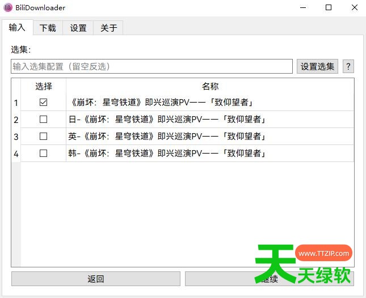Click the 选择 column header
Viewport: 366px width, 298px height.
pyautogui.click(x=44, y=86)
